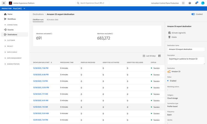Toggle the Enabled switch off
Viewport: 207px width, 124px height.
pos(193,14)
